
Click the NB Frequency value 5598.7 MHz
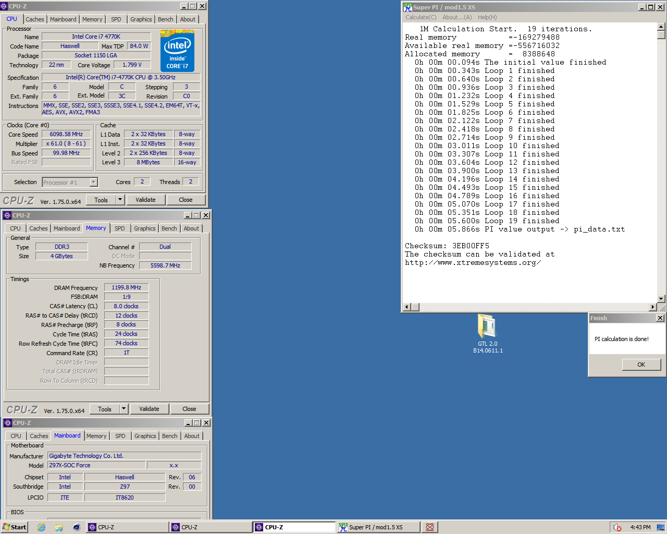click(165, 265)
